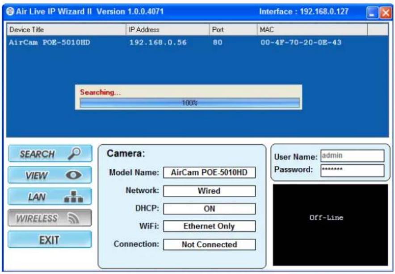395x274 pixels.
Task: Open the LAN settings button
Action: click(50, 196)
